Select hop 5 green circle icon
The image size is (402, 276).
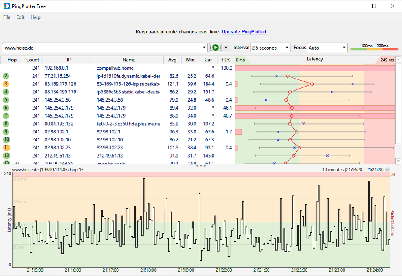[6, 100]
